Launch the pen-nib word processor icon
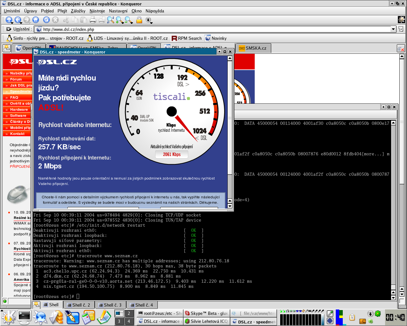The width and height of the screenshot is (407, 326). click(x=72, y=317)
